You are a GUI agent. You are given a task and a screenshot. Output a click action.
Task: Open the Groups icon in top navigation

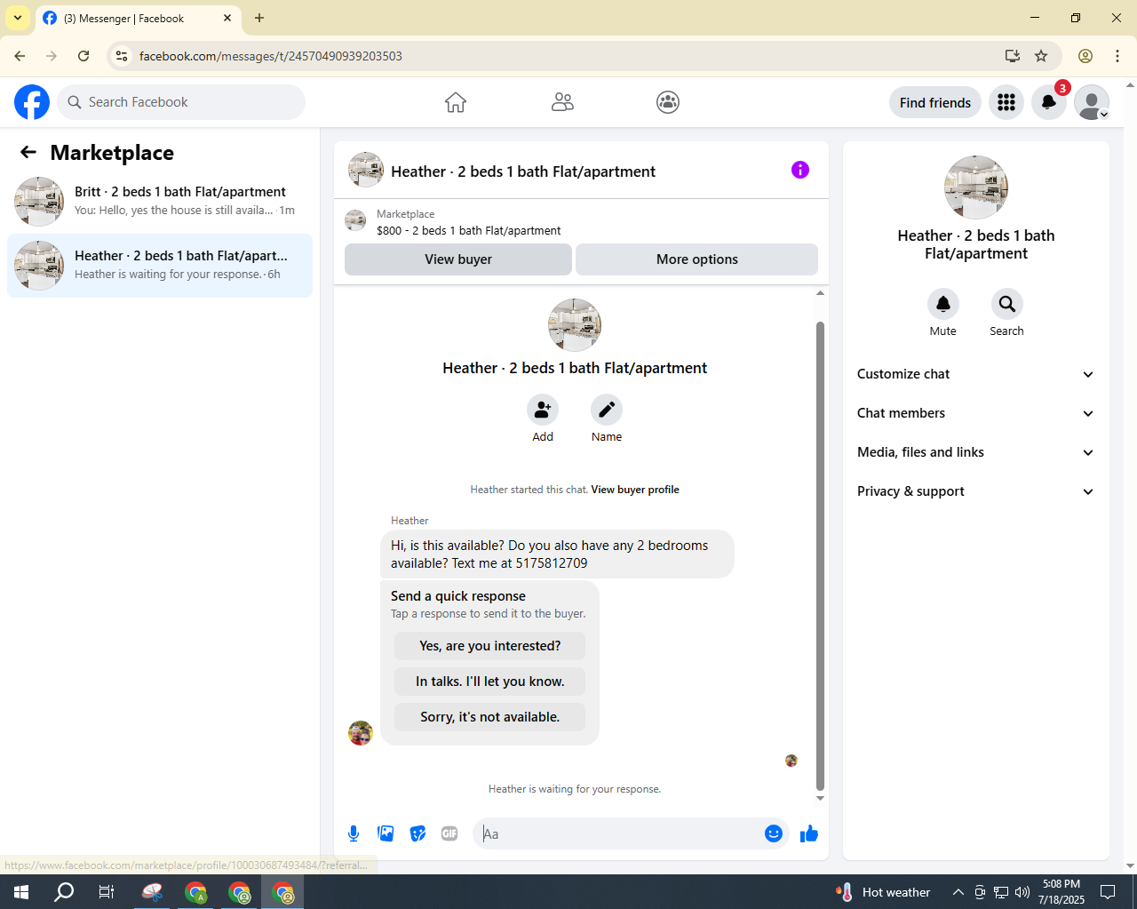[668, 102]
